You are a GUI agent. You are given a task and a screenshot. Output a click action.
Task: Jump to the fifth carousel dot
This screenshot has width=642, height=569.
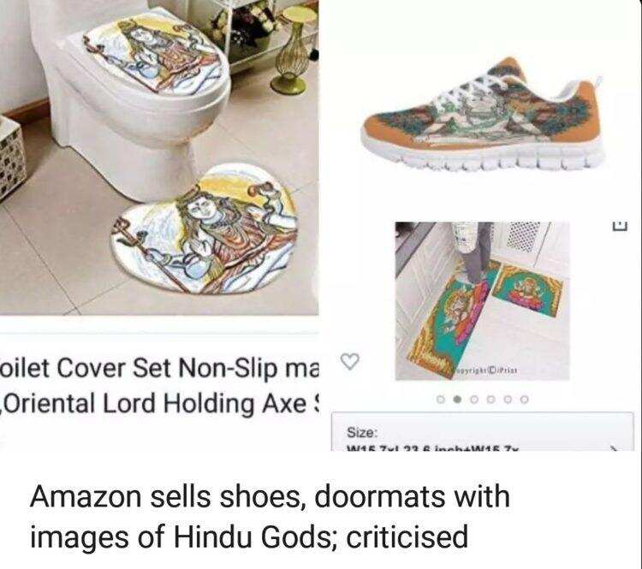[508, 399]
